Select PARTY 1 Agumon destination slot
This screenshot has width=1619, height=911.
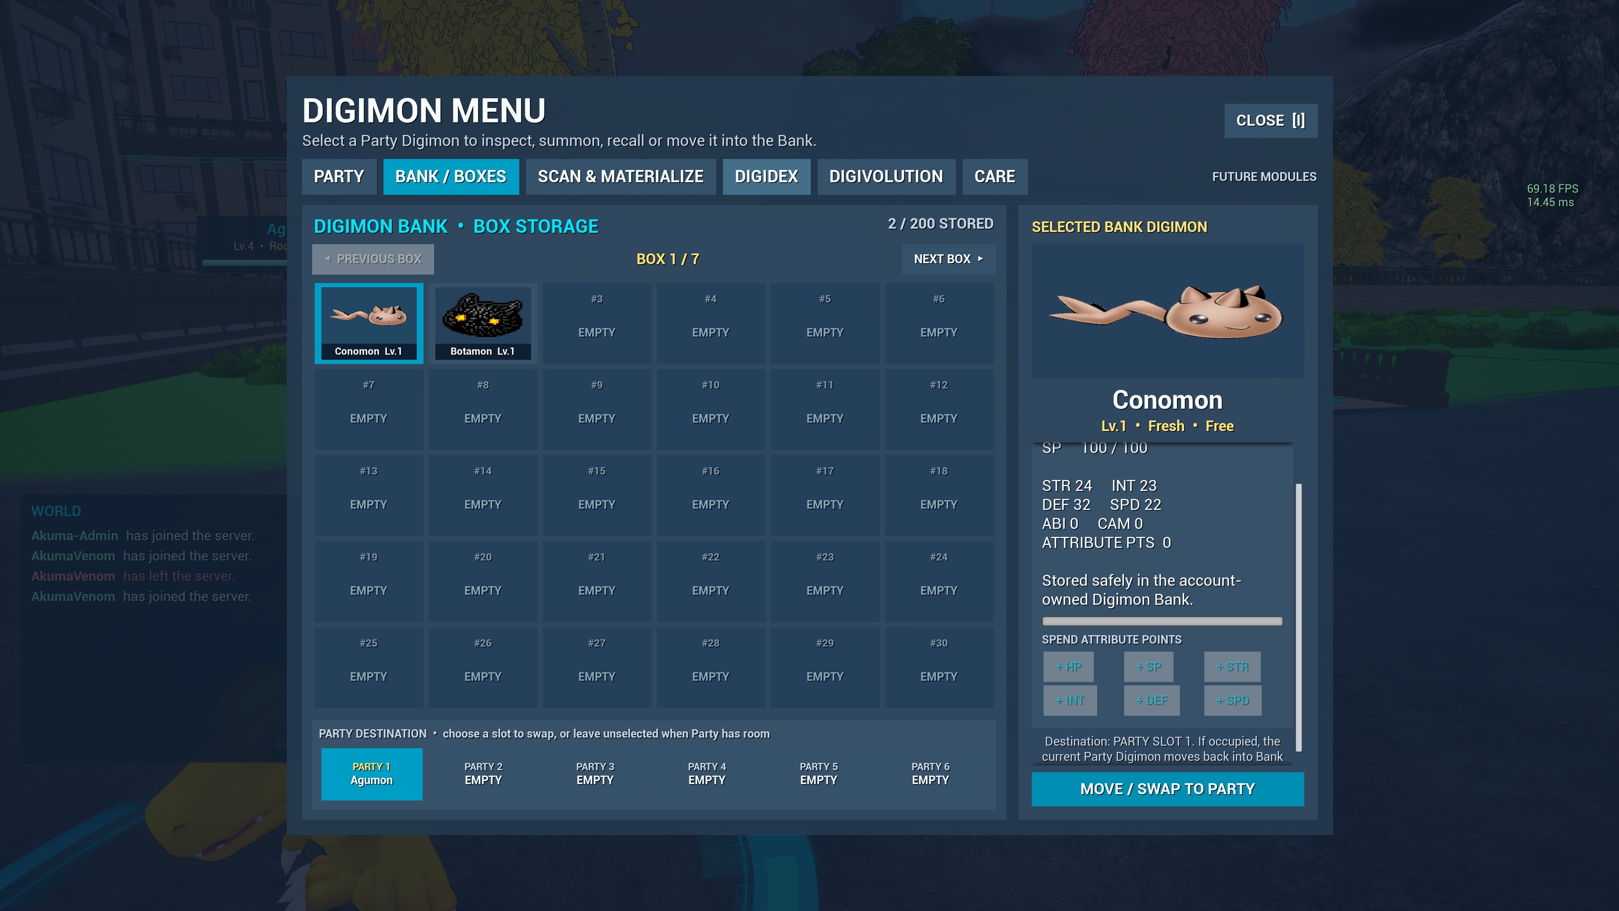click(x=372, y=774)
